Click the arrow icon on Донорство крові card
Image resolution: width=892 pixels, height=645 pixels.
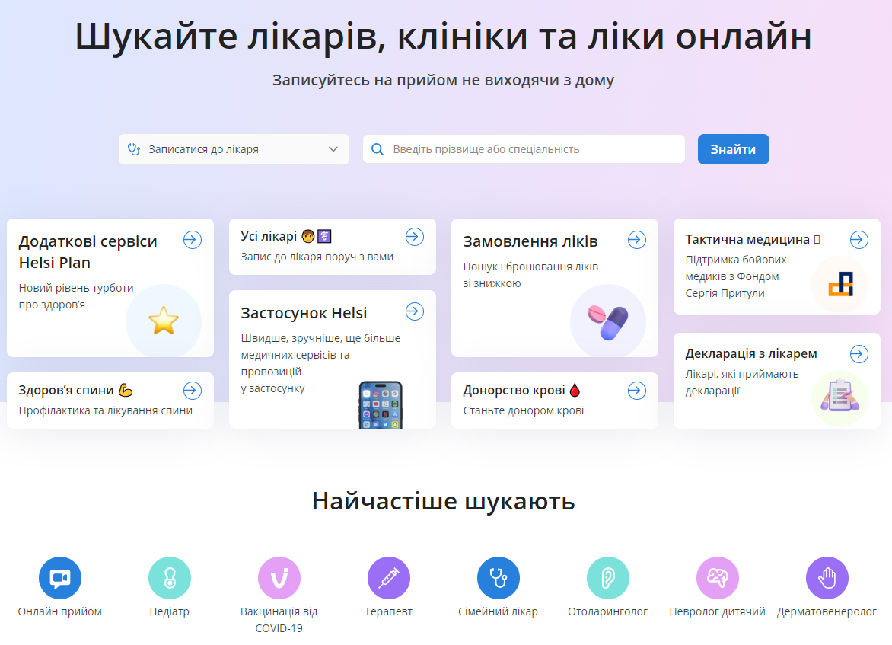click(x=636, y=391)
